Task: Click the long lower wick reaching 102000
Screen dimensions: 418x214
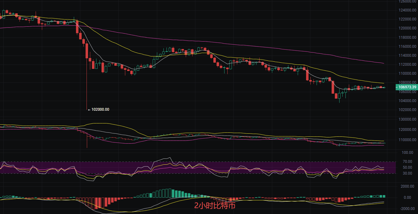Action: click(87, 93)
